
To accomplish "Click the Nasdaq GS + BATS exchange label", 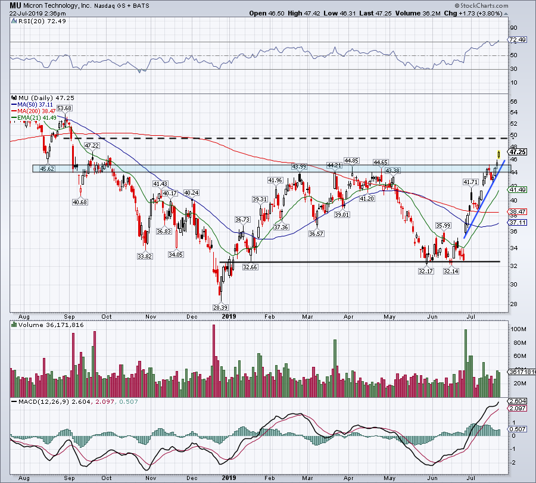I will click(122, 6).
